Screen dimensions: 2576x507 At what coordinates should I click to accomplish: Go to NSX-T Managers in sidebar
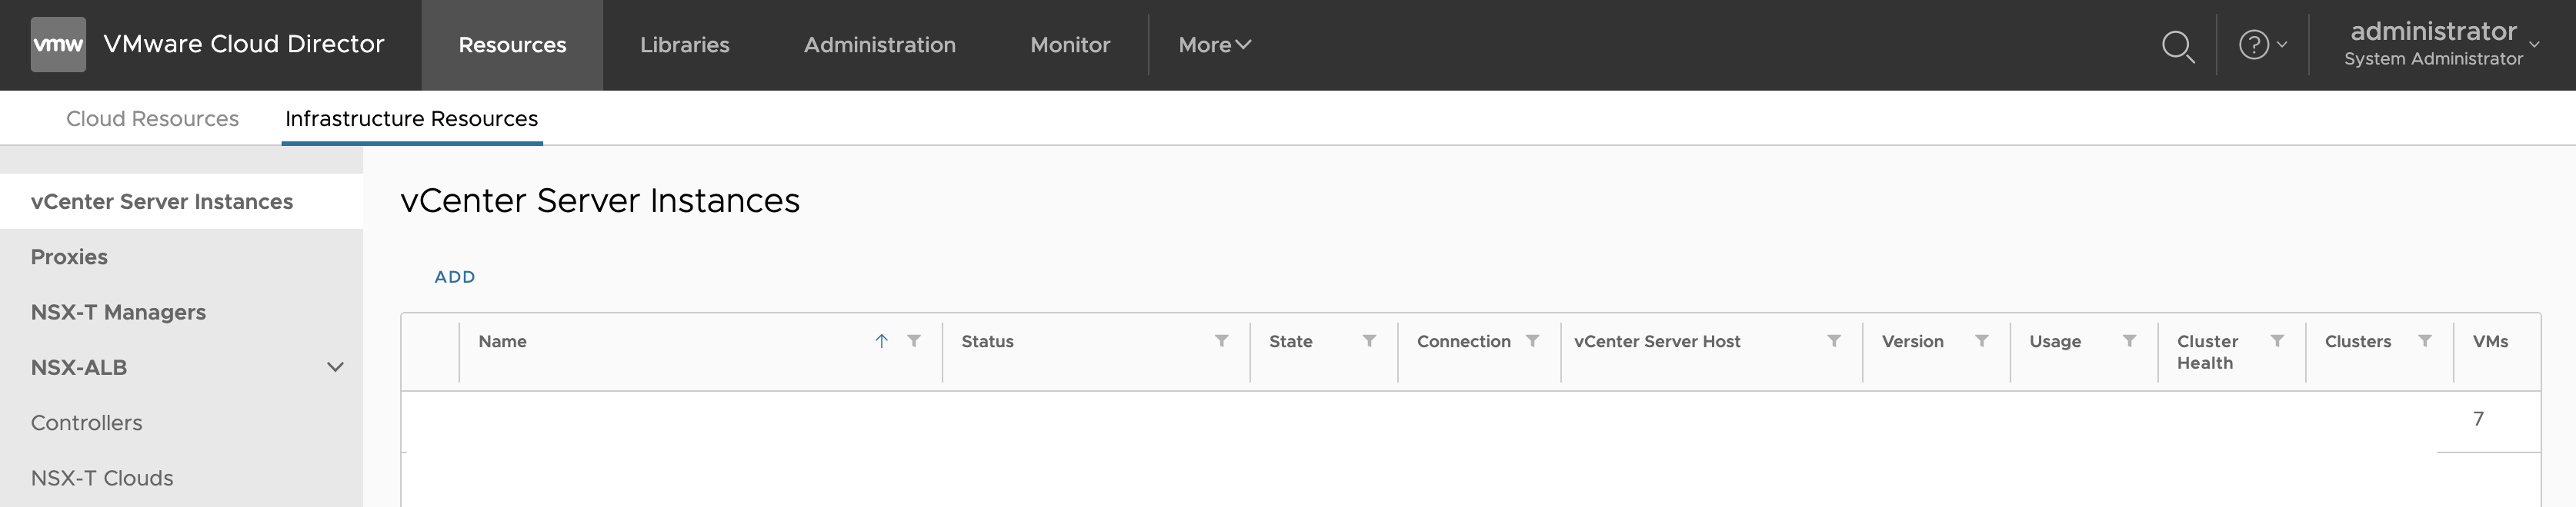tap(118, 313)
